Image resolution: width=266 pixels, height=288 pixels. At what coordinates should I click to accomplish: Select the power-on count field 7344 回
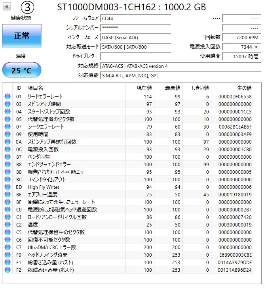point(242,47)
